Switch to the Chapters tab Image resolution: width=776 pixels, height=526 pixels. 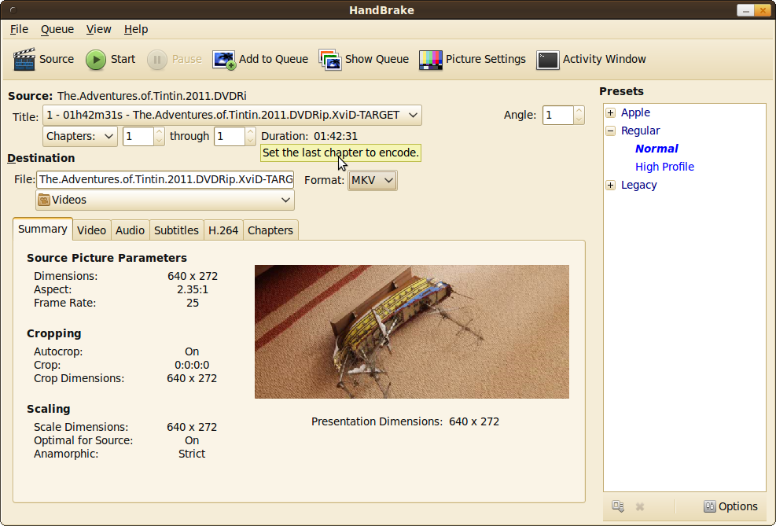pos(270,230)
